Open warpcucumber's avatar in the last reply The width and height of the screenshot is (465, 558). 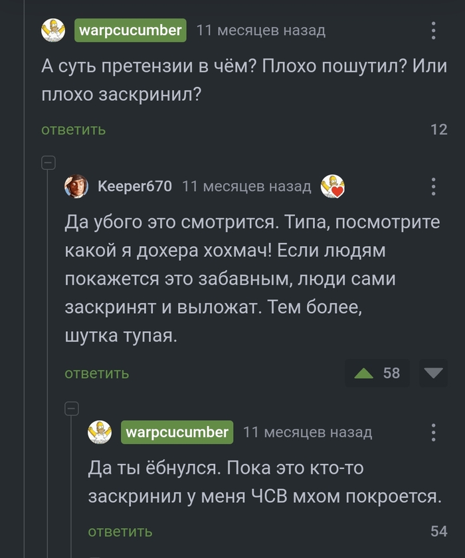click(100, 432)
